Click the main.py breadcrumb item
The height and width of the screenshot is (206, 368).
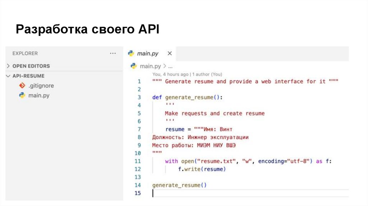coord(150,66)
